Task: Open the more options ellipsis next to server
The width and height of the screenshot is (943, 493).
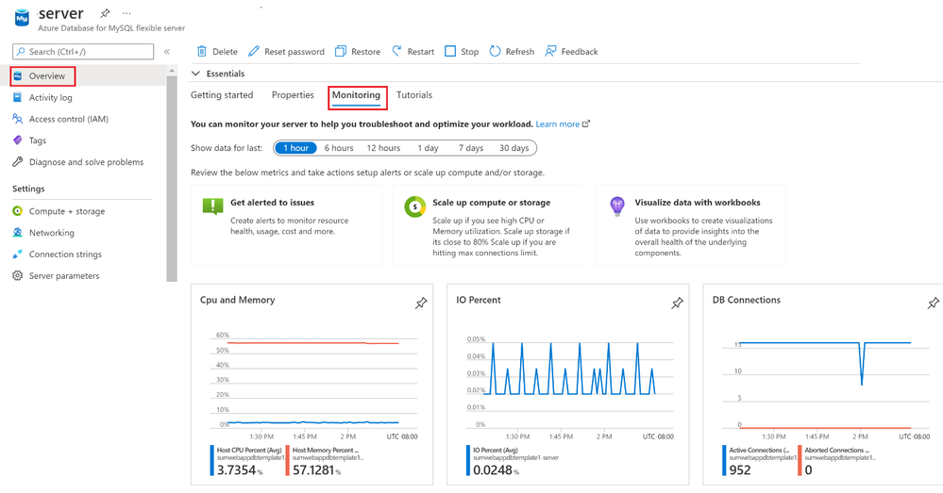Action: tap(126, 13)
